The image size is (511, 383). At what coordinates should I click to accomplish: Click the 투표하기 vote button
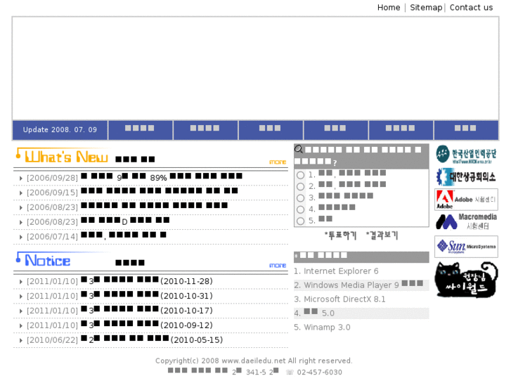pos(340,235)
